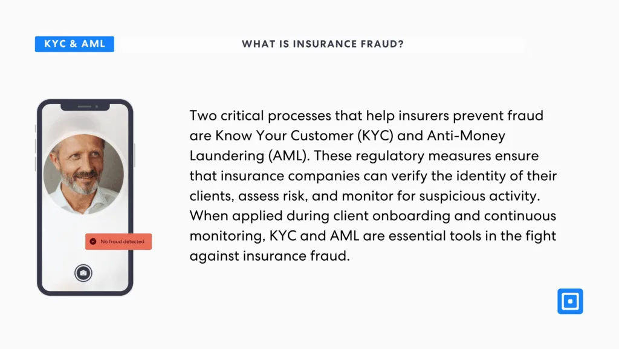Click the 'Know Your Customer (KYC)' phrase
The height and width of the screenshot is (349, 619).
(x=305, y=136)
